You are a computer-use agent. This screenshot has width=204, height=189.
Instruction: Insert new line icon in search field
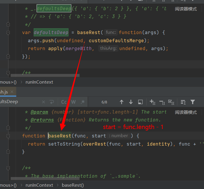52,102
